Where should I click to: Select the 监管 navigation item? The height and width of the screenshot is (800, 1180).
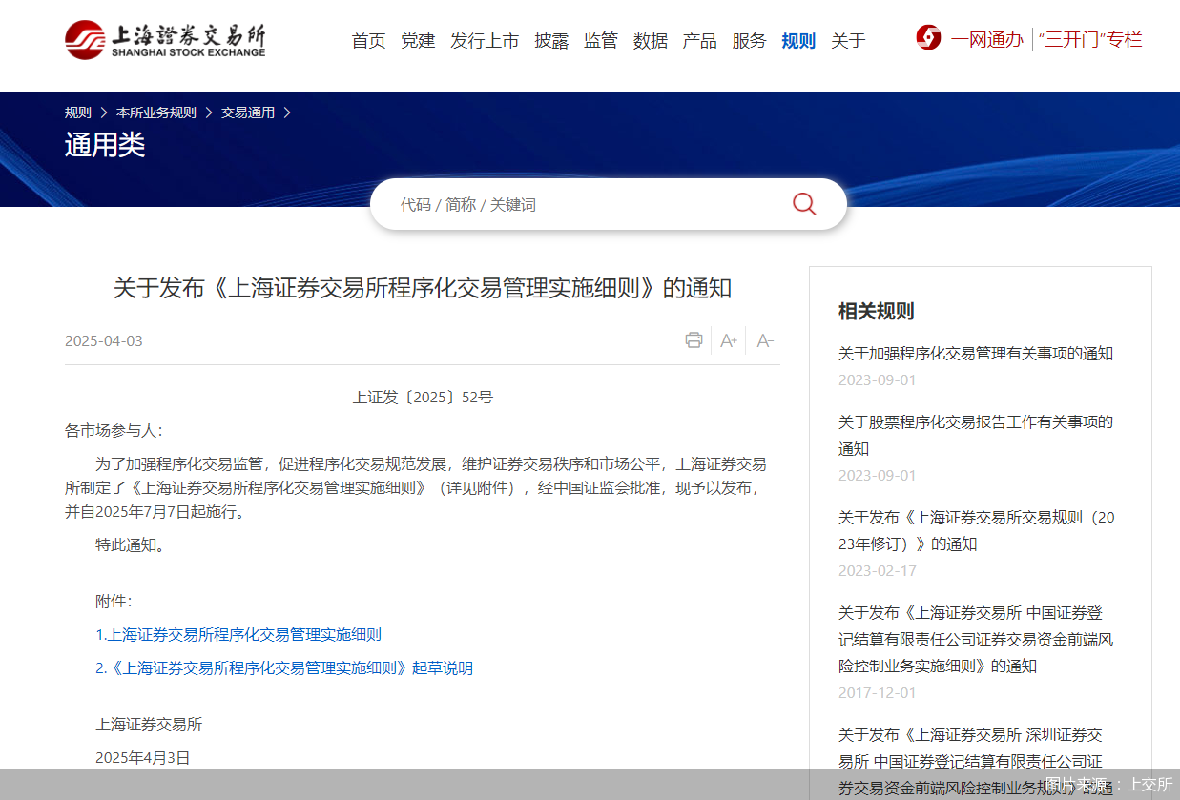click(601, 41)
